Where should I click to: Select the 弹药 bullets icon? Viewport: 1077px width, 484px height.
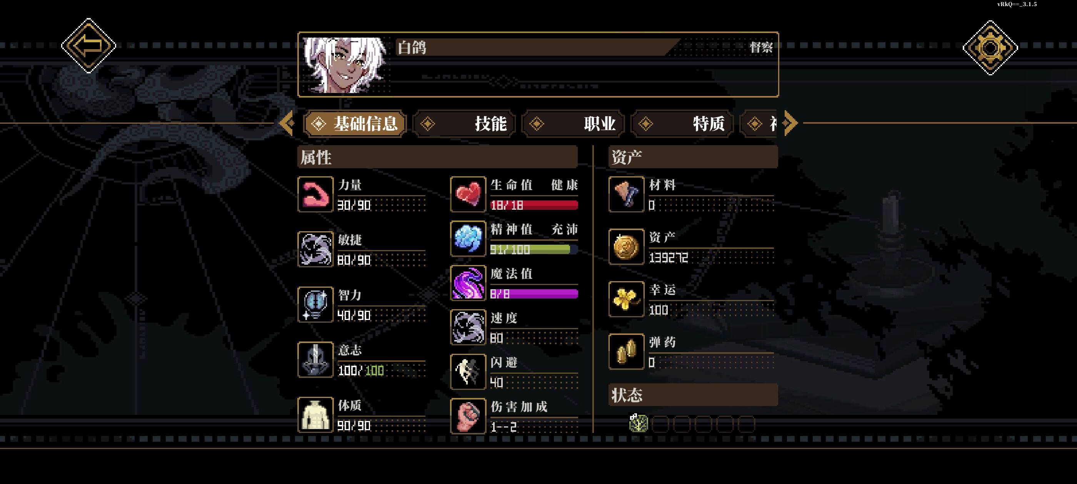tap(626, 351)
